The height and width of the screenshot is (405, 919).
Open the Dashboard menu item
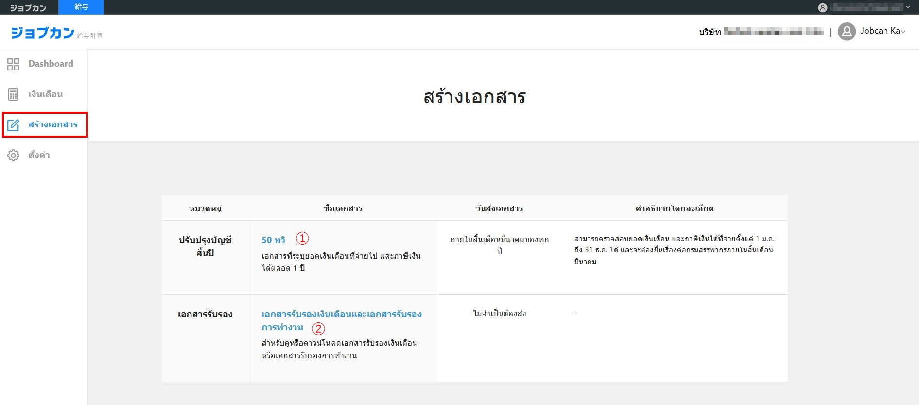coord(51,64)
